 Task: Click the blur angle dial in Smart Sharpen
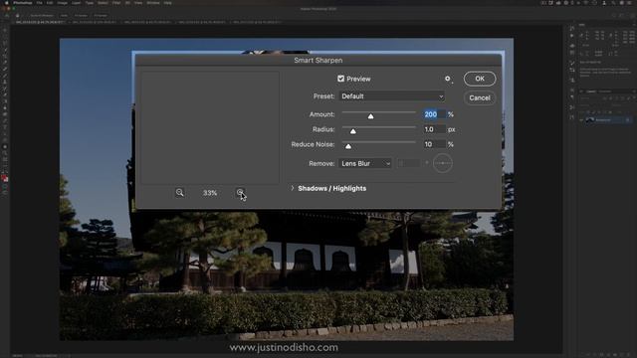(442, 163)
